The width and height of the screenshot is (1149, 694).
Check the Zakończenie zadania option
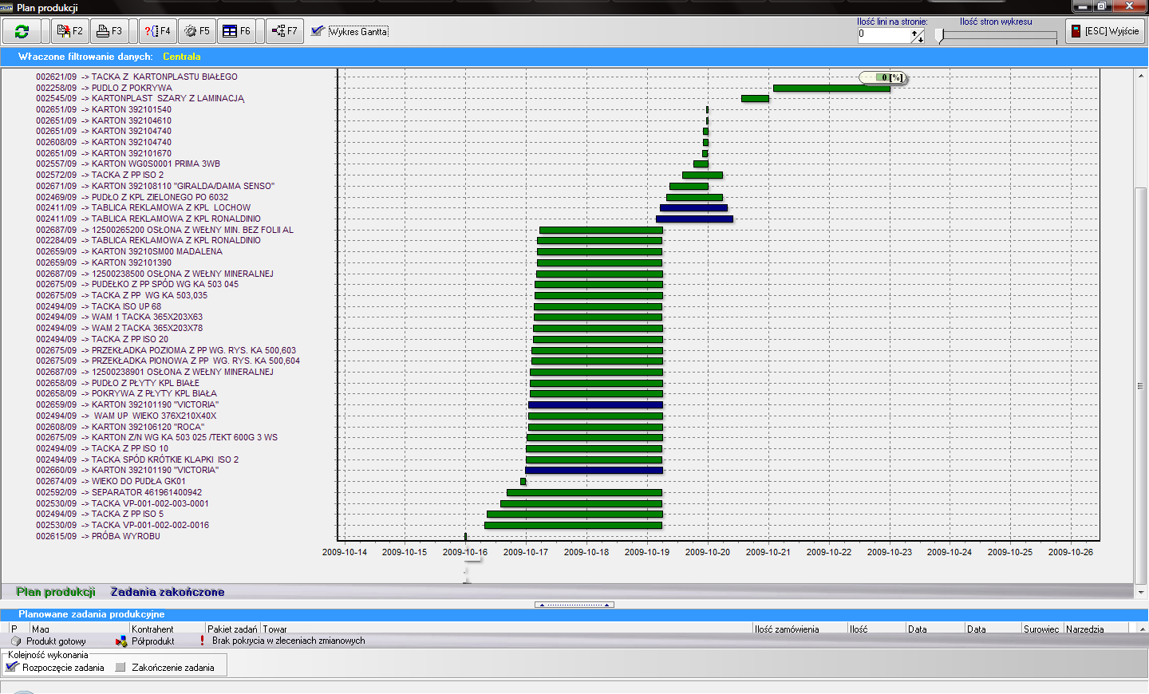(121, 668)
